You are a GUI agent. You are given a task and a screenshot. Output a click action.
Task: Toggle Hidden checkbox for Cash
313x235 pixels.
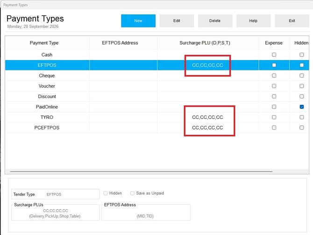click(302, 55)
